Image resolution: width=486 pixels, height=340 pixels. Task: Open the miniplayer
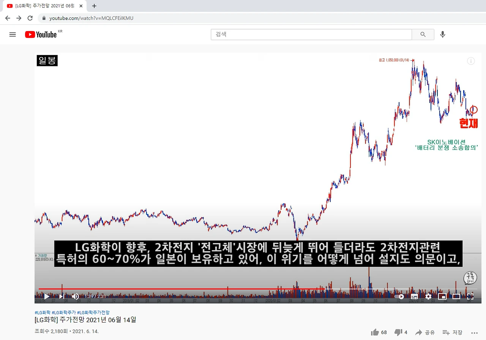click(x=442, y=296)
